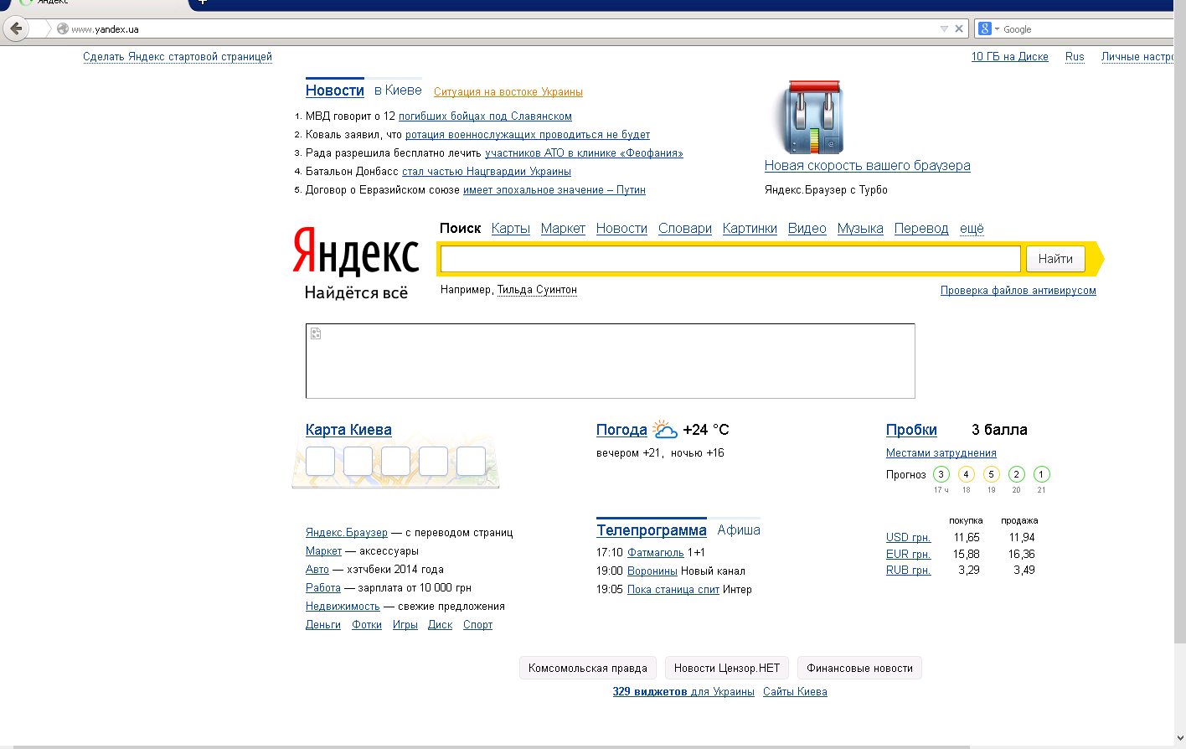
Task: Open Недвижимость service link
Action: (343, 607)
